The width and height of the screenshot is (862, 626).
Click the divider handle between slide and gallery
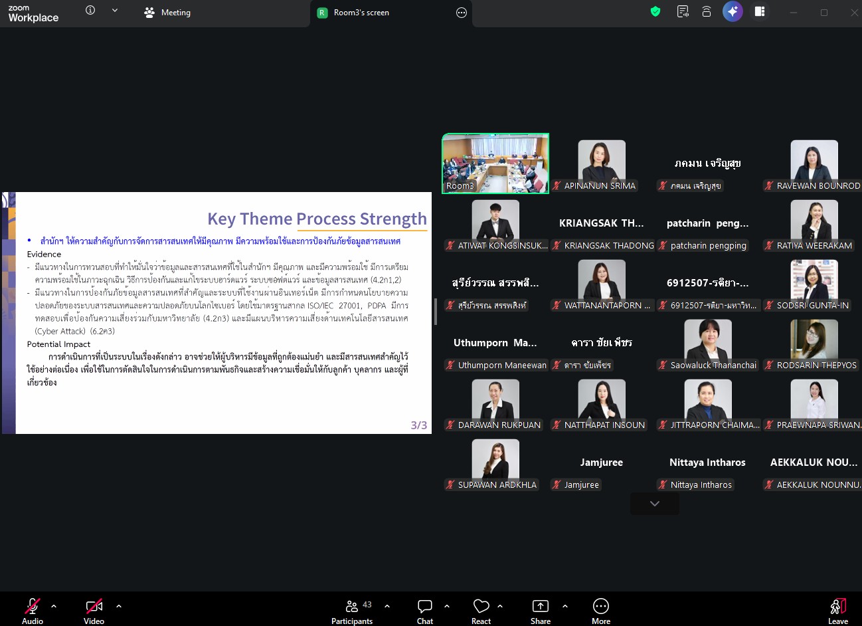[436, 312]
